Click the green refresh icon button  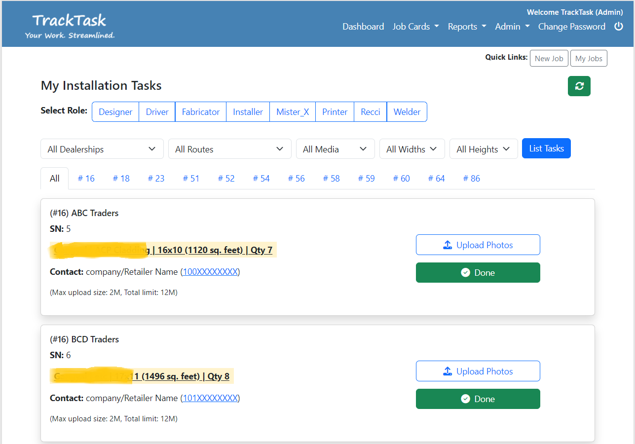(579, 86)
